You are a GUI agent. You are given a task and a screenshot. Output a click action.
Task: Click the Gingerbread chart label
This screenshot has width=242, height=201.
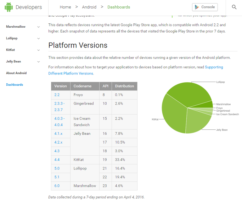click(x=223, y=111)
